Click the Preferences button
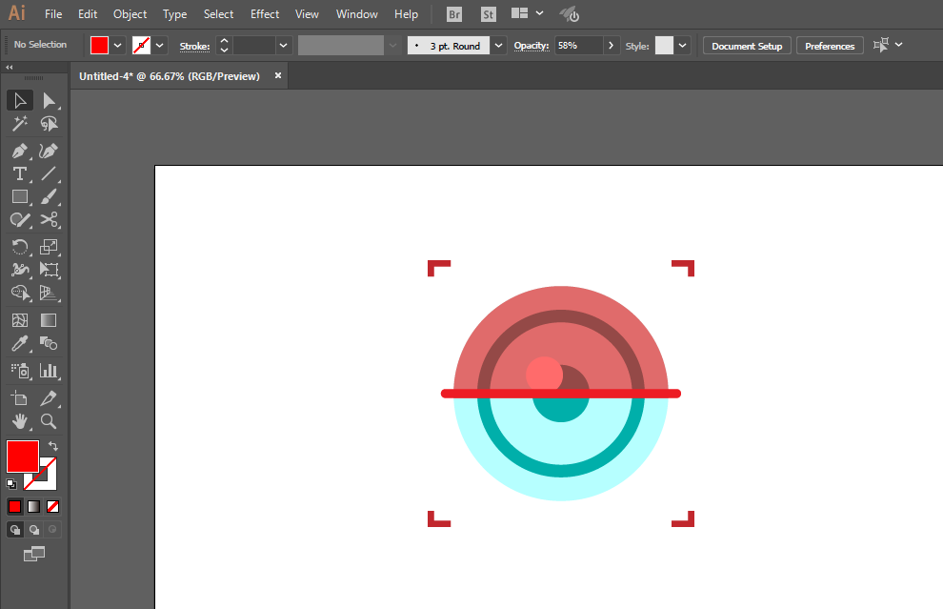Viewport: 943px width, 609px height. [x=830, y=46]
